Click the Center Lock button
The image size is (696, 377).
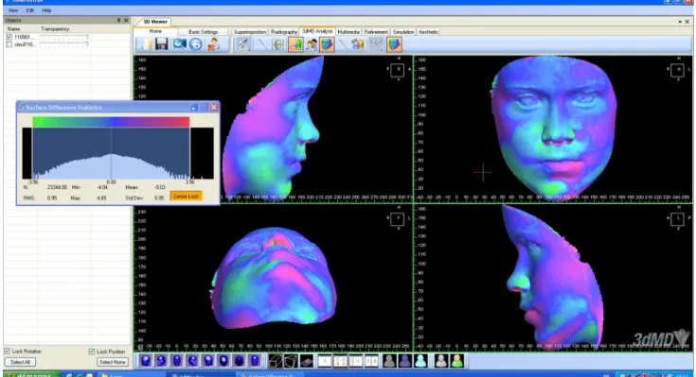tap(186, 197)
